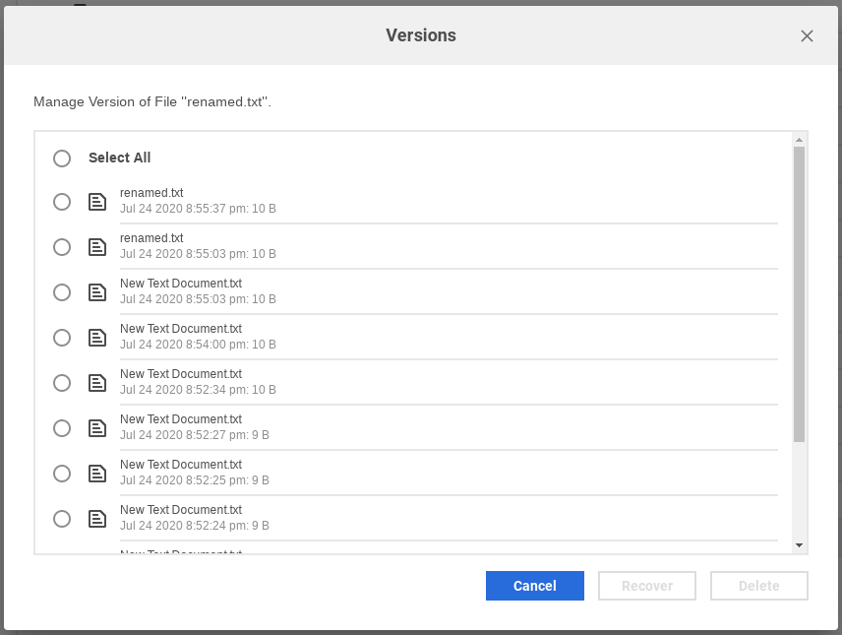Viewport: 842px width, 635px height.
Task: Click the document icon for the 8:52:34 version
Action: 97,382
